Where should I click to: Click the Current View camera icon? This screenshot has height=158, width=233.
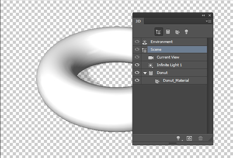[151, 57]
